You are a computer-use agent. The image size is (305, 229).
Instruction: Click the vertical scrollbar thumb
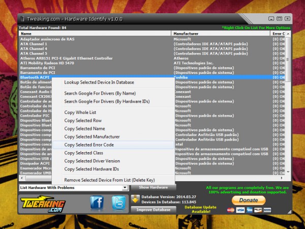click(x=288, y=60)
